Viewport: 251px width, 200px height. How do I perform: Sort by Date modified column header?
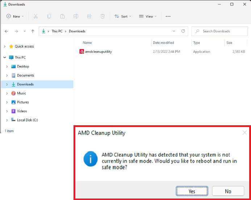(x=163, y=43)
